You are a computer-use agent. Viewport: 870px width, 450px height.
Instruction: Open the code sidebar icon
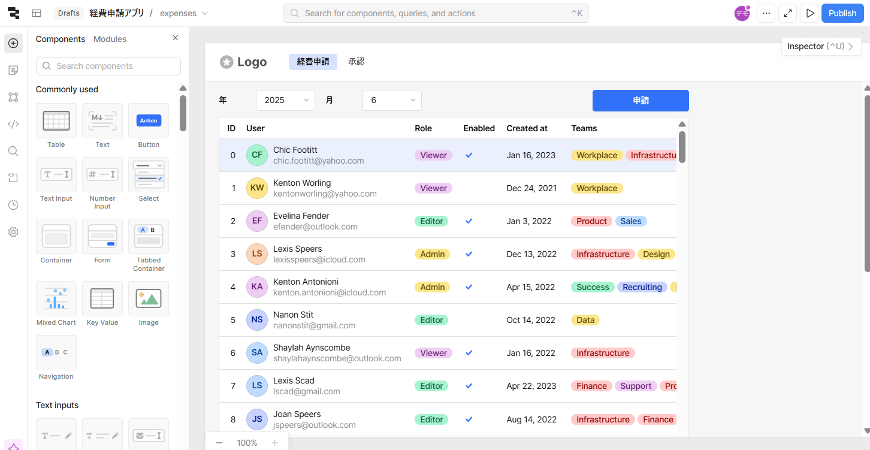[13, 124]
